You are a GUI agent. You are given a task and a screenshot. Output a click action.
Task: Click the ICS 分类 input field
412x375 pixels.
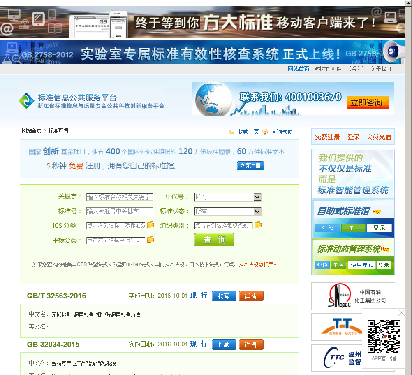116,225
